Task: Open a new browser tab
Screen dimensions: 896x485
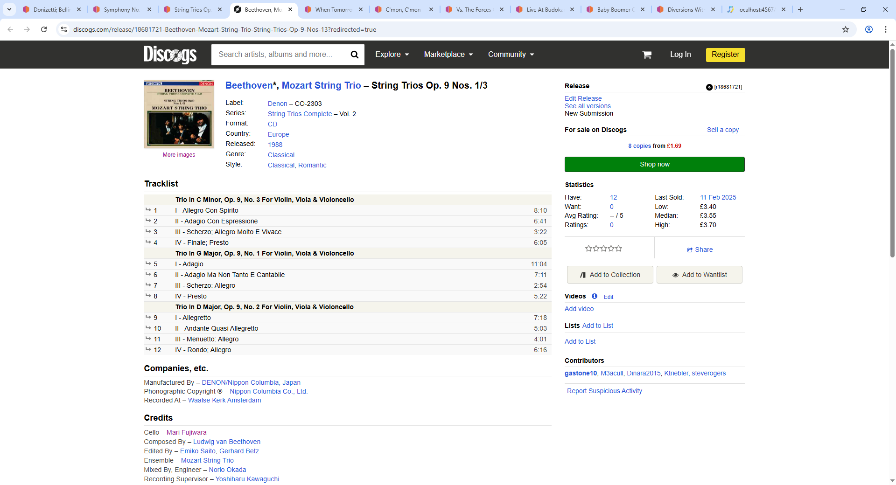Action: coord(800,9)
